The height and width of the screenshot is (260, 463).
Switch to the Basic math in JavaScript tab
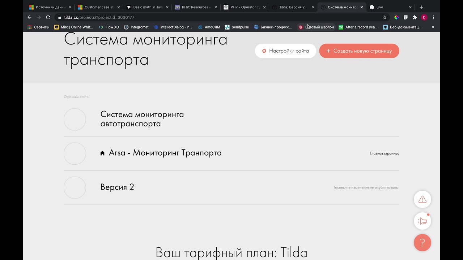[147, 7]
